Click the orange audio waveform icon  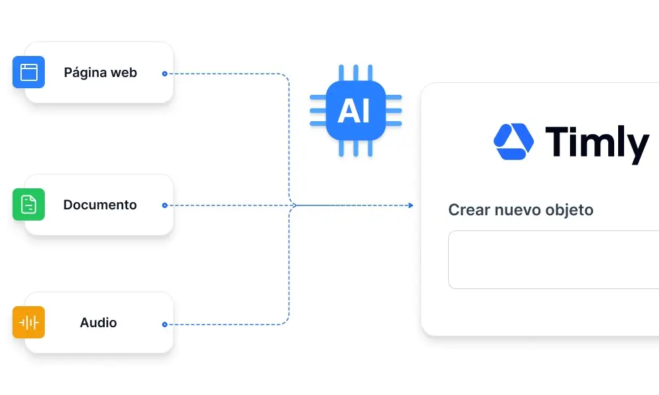tap(28, 323)
